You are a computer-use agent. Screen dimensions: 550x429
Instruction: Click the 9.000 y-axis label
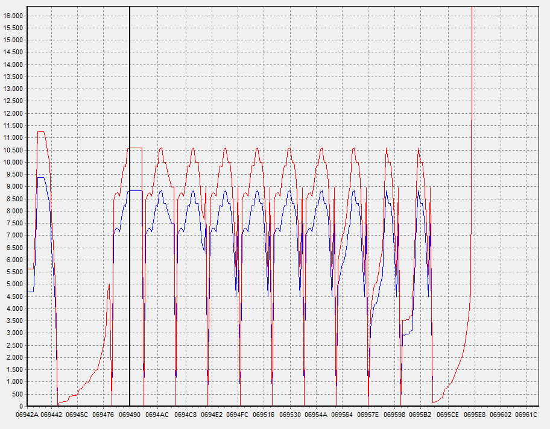(x=15, y=186)
